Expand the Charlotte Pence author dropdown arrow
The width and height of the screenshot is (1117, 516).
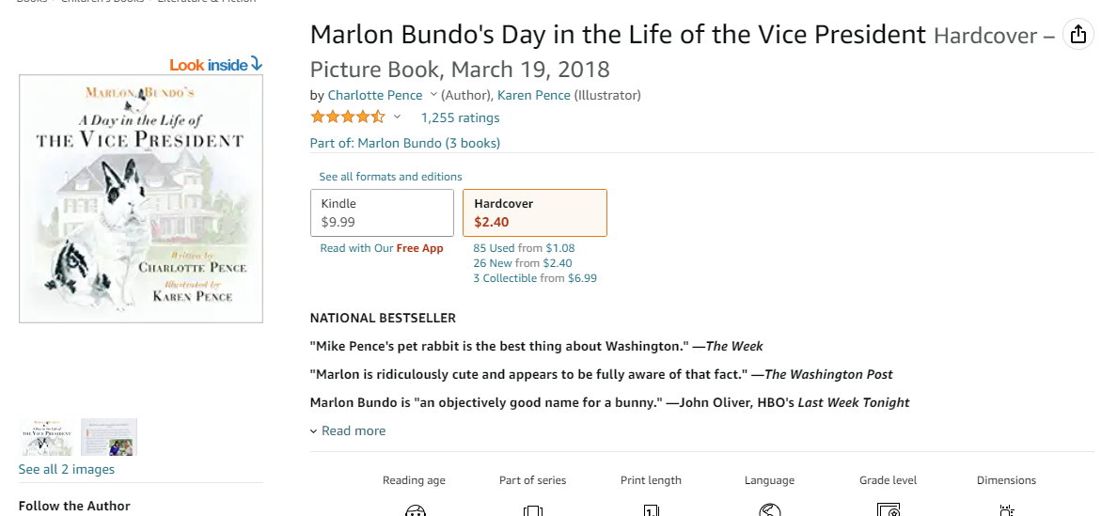(433, 95)
